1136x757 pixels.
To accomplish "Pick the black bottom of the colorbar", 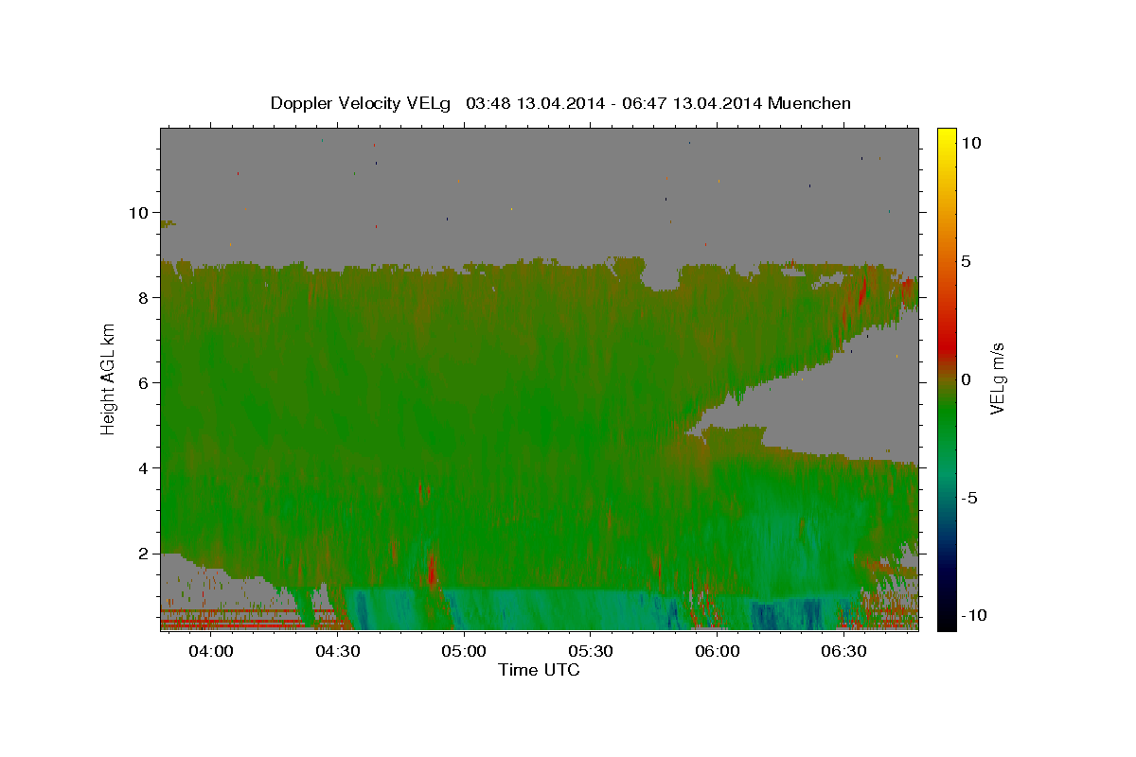I will coord(947,620).
